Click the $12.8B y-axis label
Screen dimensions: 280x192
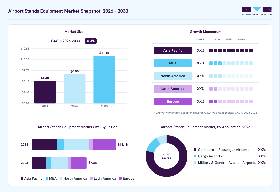click(25, 49)
